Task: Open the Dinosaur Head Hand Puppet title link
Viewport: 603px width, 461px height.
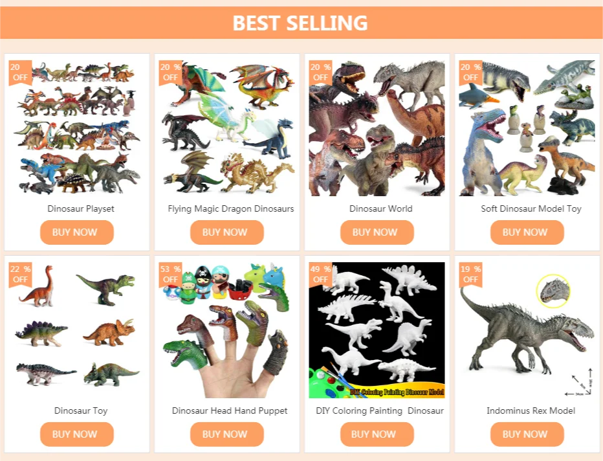Action: (230, 410)
